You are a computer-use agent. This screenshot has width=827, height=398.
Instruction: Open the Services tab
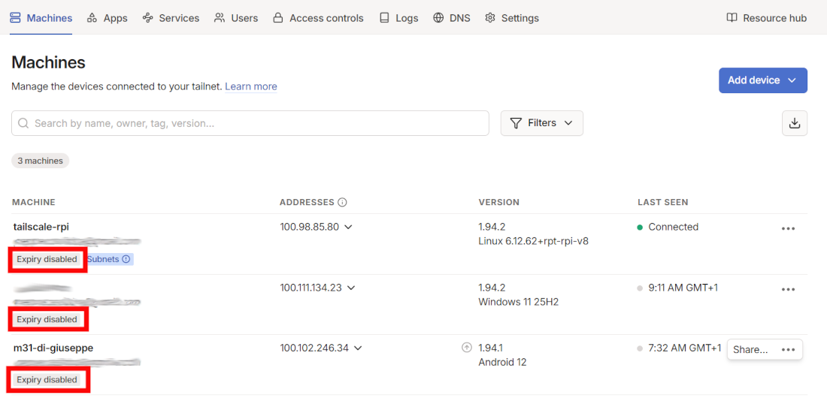[x=171, y=18]
